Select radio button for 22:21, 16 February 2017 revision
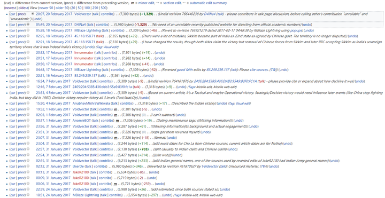This screenshot has width=385, height=198. click(28, 75)
